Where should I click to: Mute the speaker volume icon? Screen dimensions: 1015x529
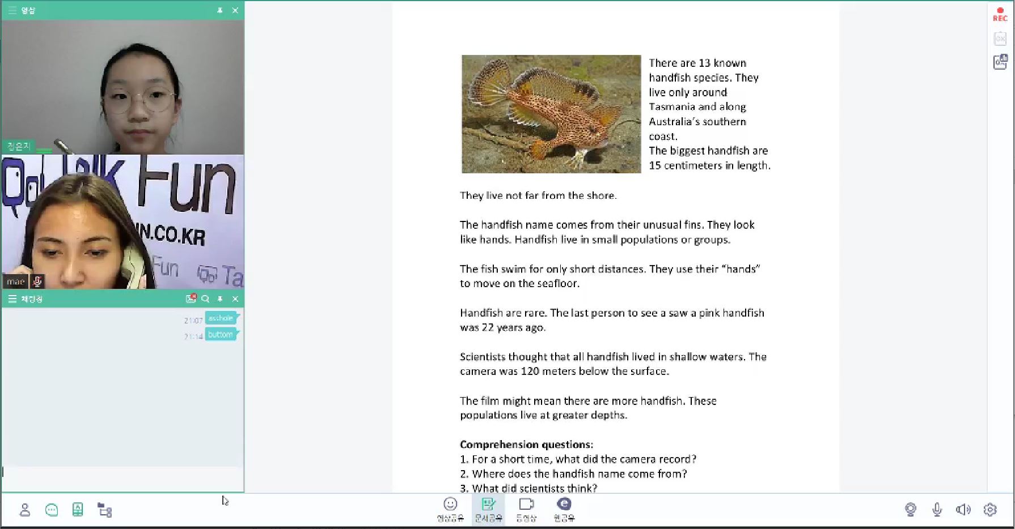963,510
